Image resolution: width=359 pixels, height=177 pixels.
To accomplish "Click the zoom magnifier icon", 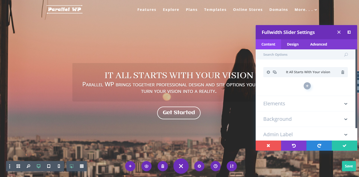I will [28, 166].
